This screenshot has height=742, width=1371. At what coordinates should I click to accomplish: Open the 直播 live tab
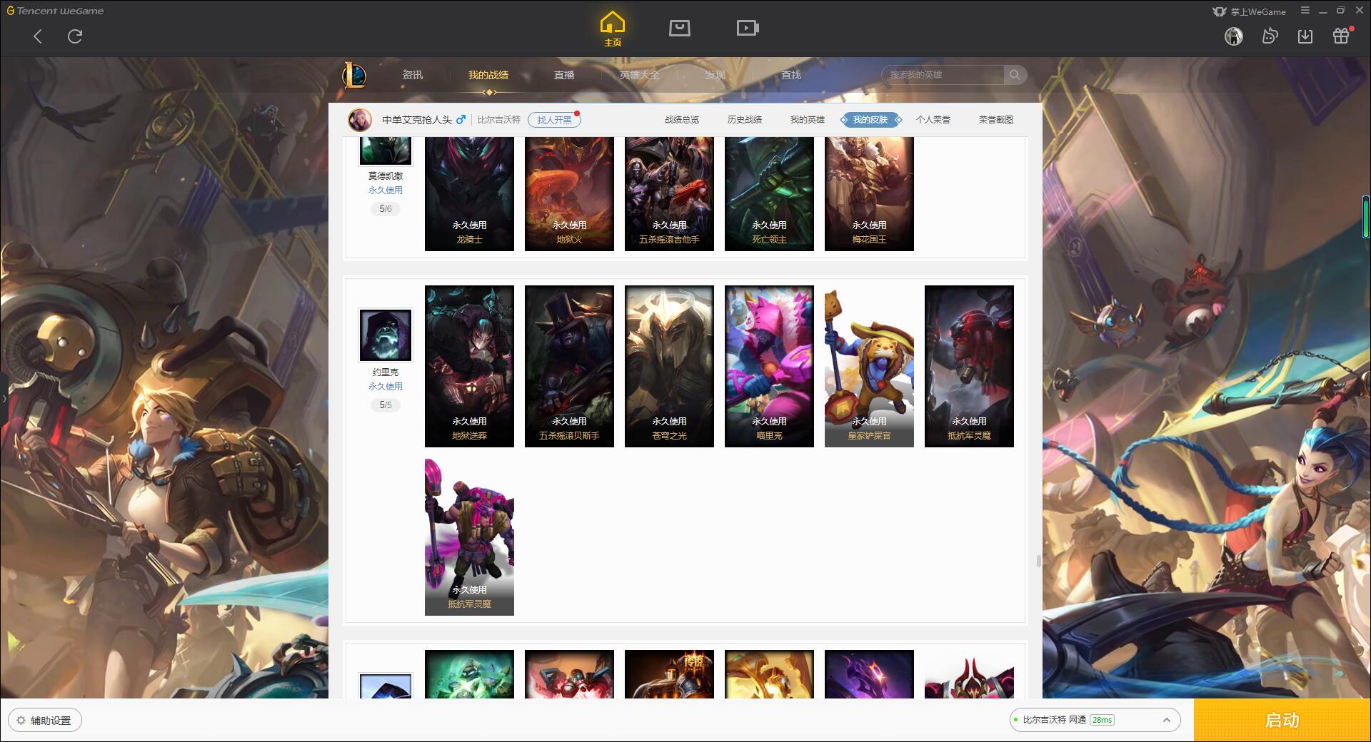tap(564, 75)
